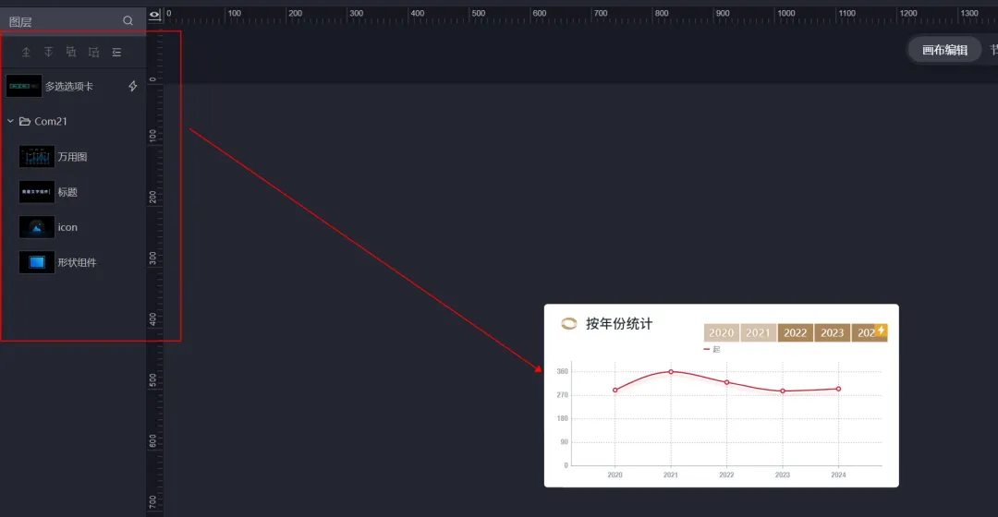The width and height of the screenshot is (998, 517).
Task: Switch to the 画布编辑 tab
Action: tap(944, 50)
